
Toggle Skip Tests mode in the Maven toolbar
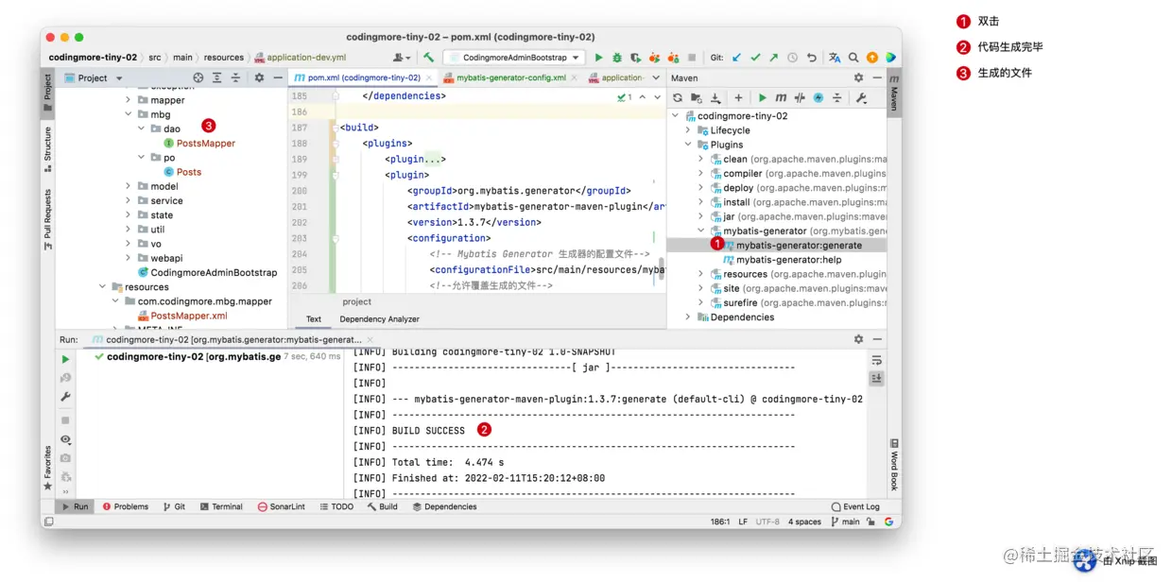tap(819, 98)
